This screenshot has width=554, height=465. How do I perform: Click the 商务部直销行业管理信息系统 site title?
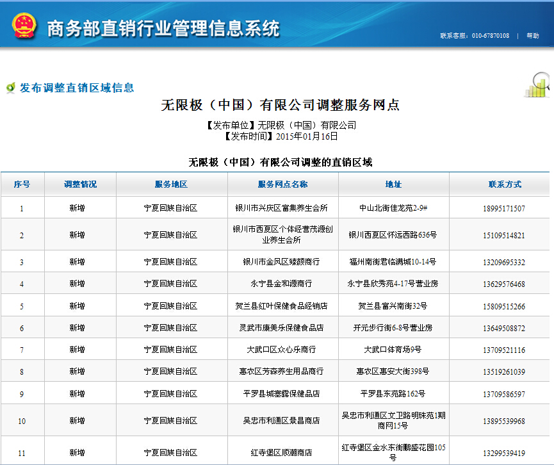pyautogui.click(x=163, y=28)
